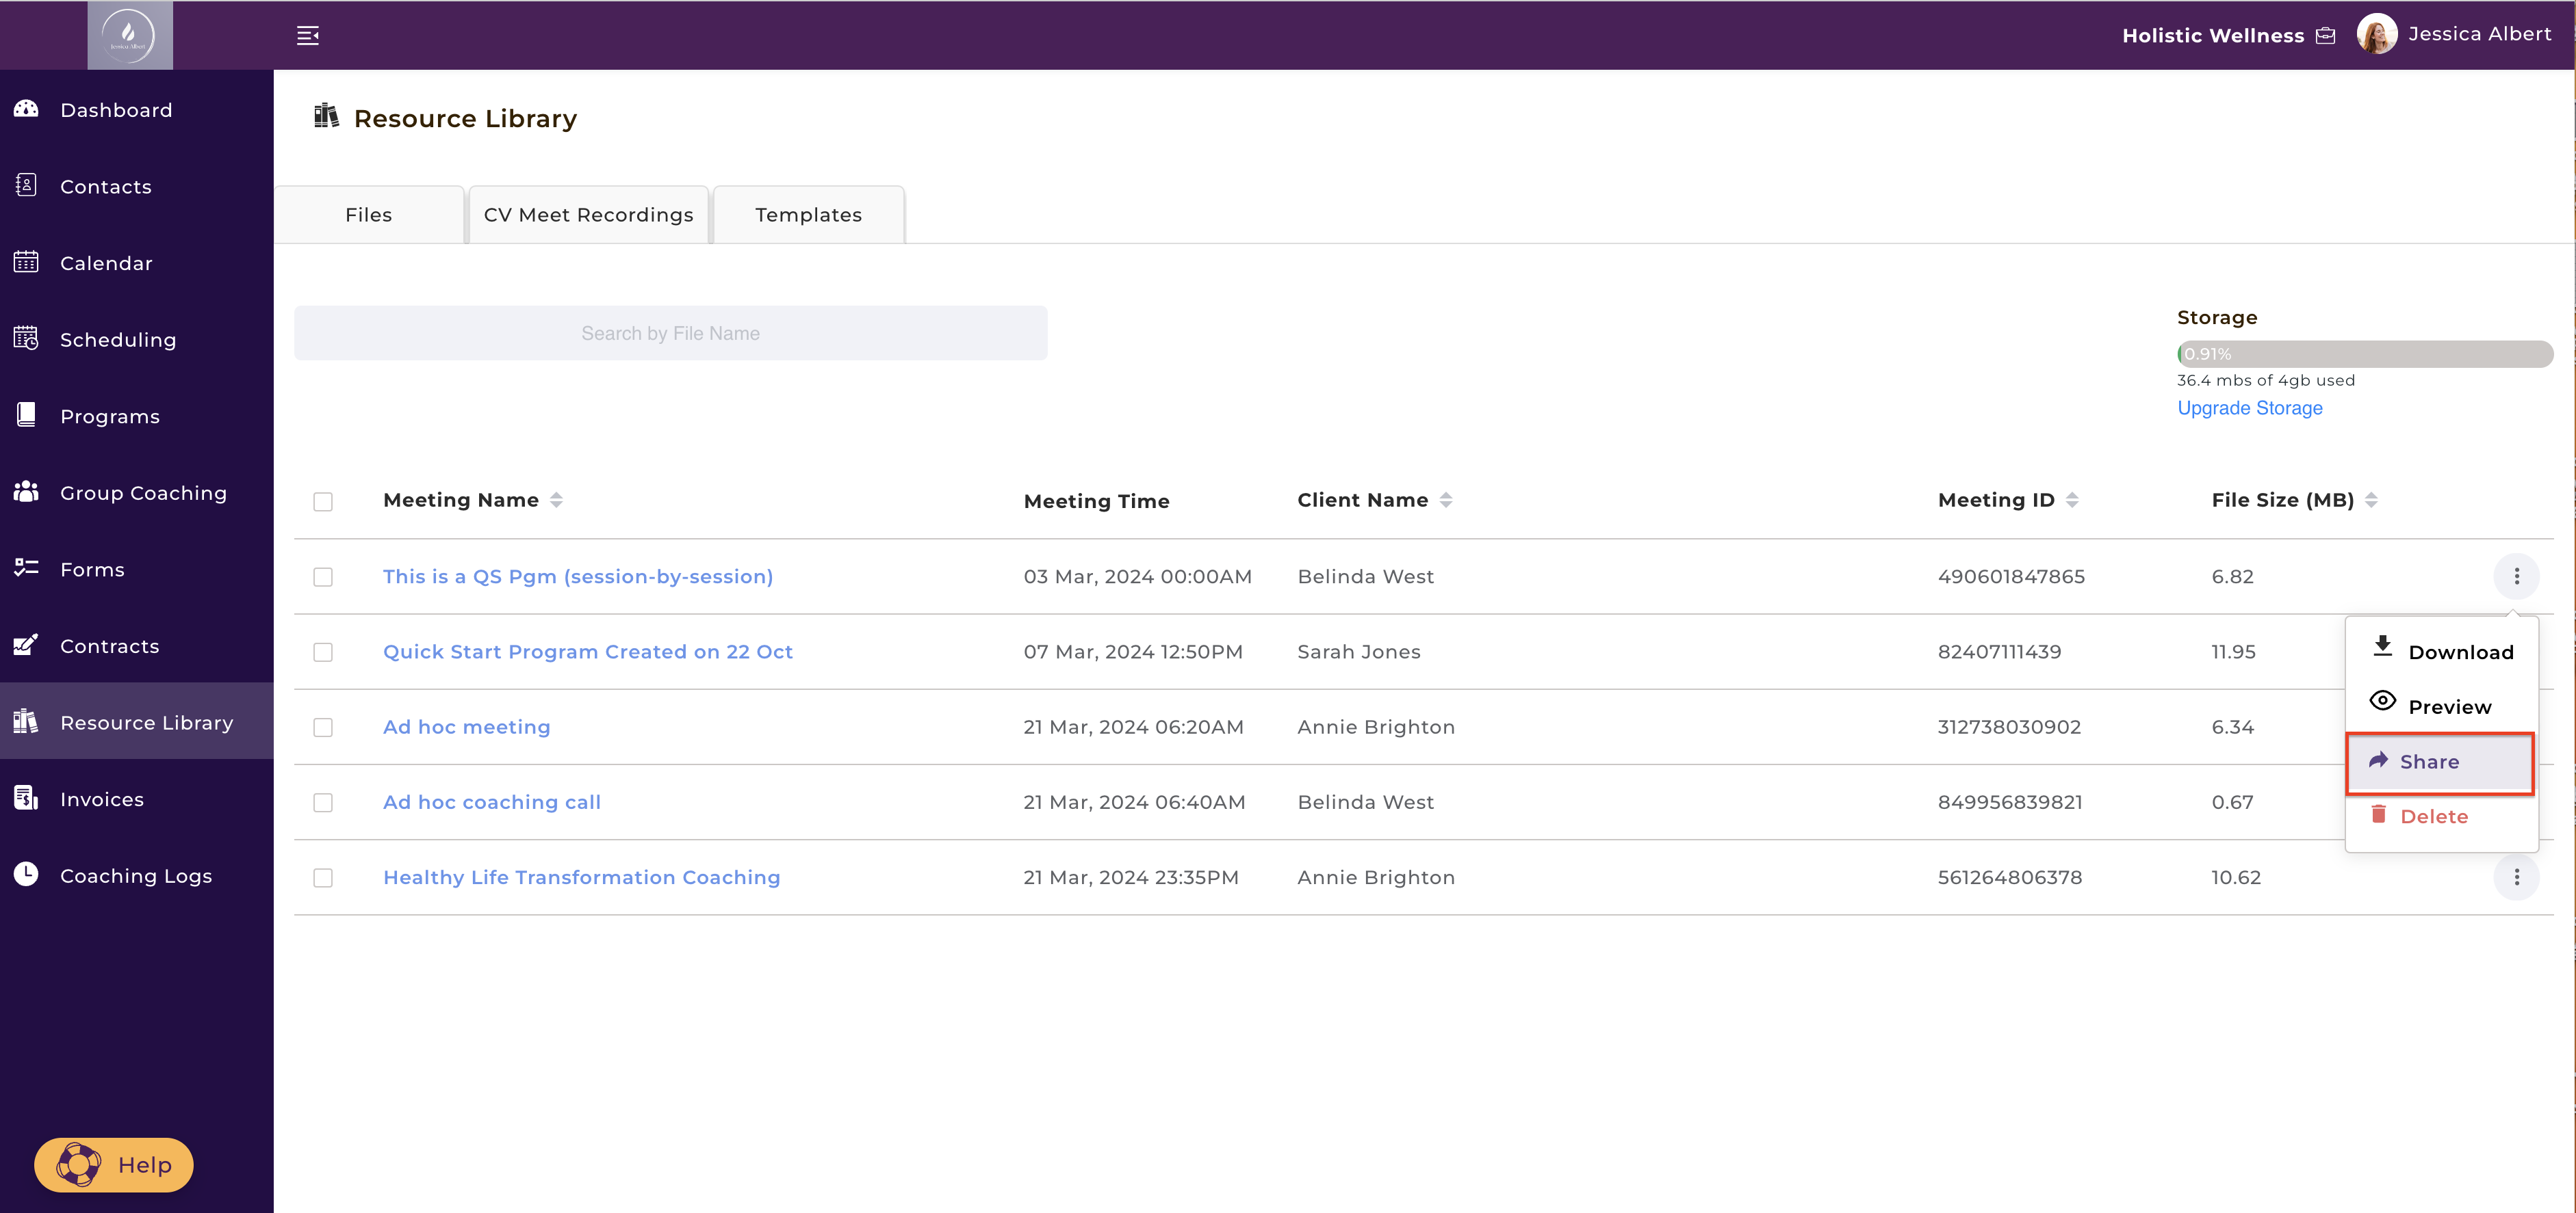Switch to the Files tab
Screen dimensions: 2576x1213
click(x=369, y=215)
